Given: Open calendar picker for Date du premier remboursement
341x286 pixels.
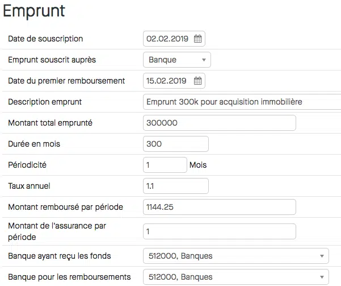Looking at the screenshot, I should (197, 81).
